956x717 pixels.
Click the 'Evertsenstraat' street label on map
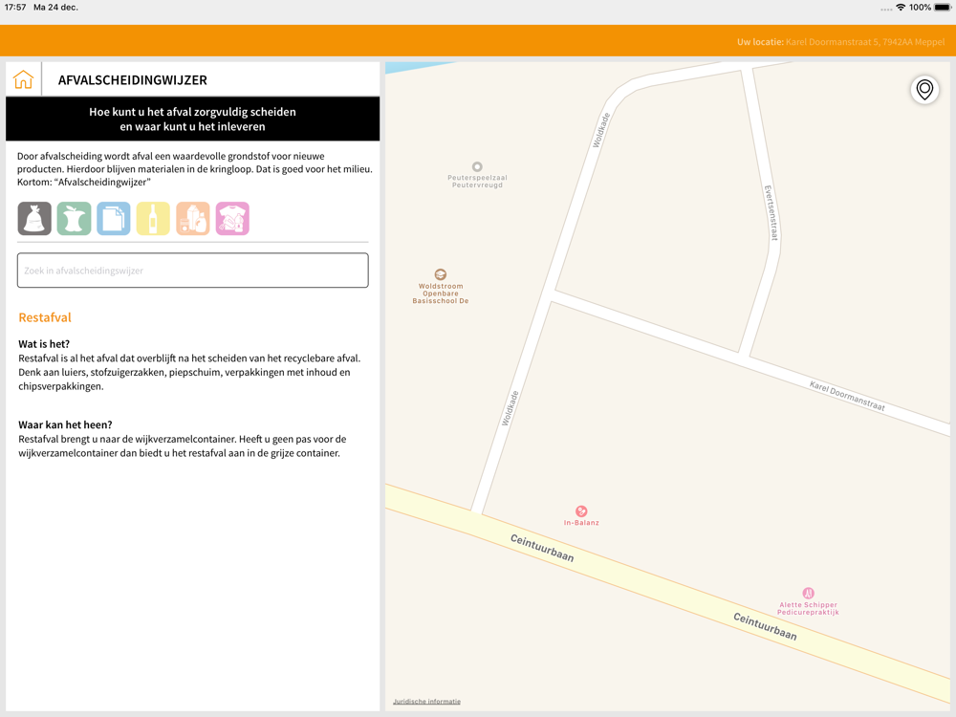coord(771,213)
